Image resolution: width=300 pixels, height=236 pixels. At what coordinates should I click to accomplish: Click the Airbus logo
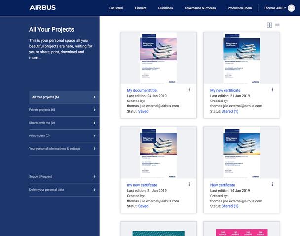click(x=42, y=8)
